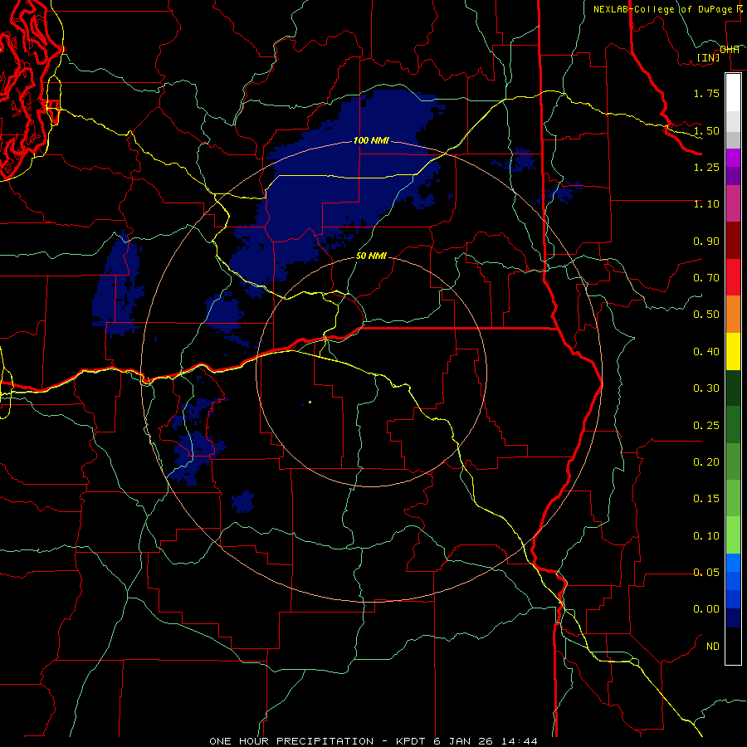
Task: Click the 50 NMI range ring label
Action: (x=371, y=256)
